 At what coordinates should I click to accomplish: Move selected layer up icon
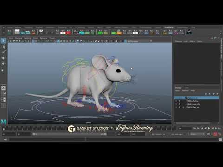206,94
